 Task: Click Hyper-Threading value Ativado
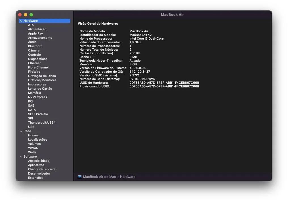point(135,61)
